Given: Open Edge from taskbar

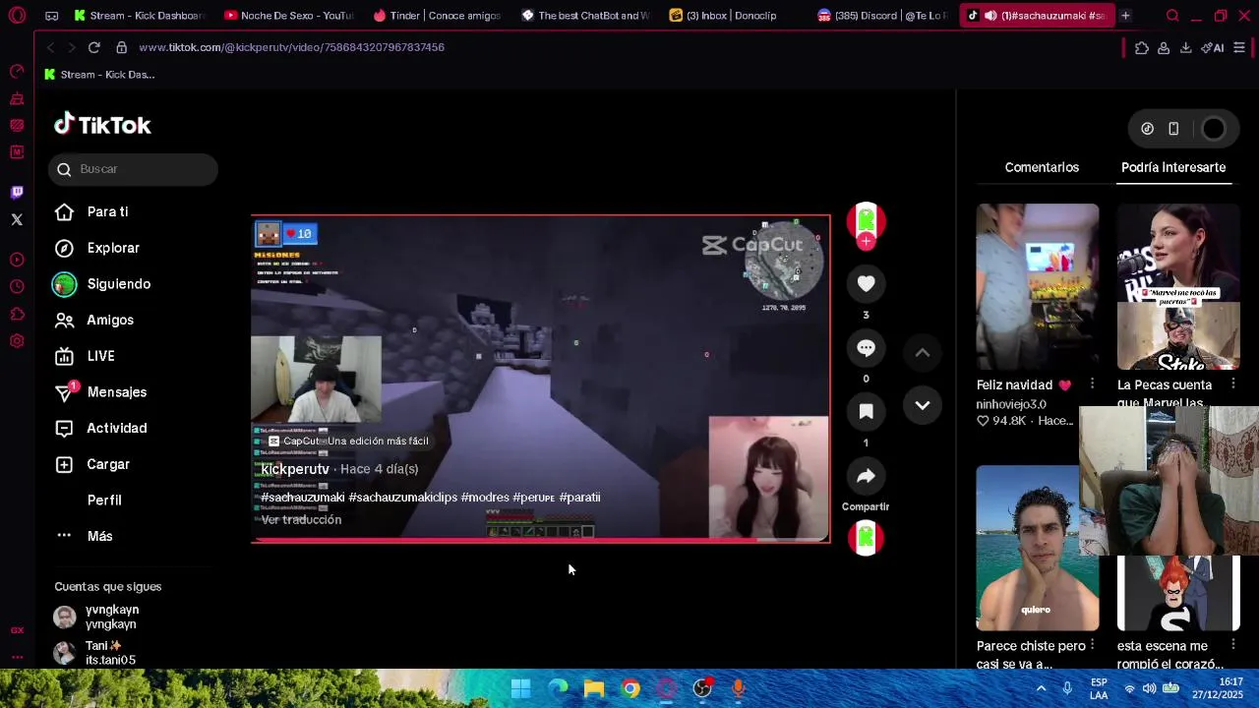Looking at the screenshot, I should click(x=558, y=688).
